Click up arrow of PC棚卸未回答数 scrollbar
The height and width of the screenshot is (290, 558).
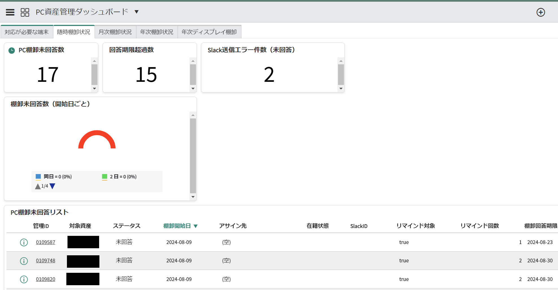pyautogui.click(x=94, y=61)
